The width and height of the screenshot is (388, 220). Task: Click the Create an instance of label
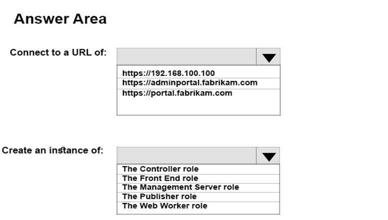(x=52, y=150)
